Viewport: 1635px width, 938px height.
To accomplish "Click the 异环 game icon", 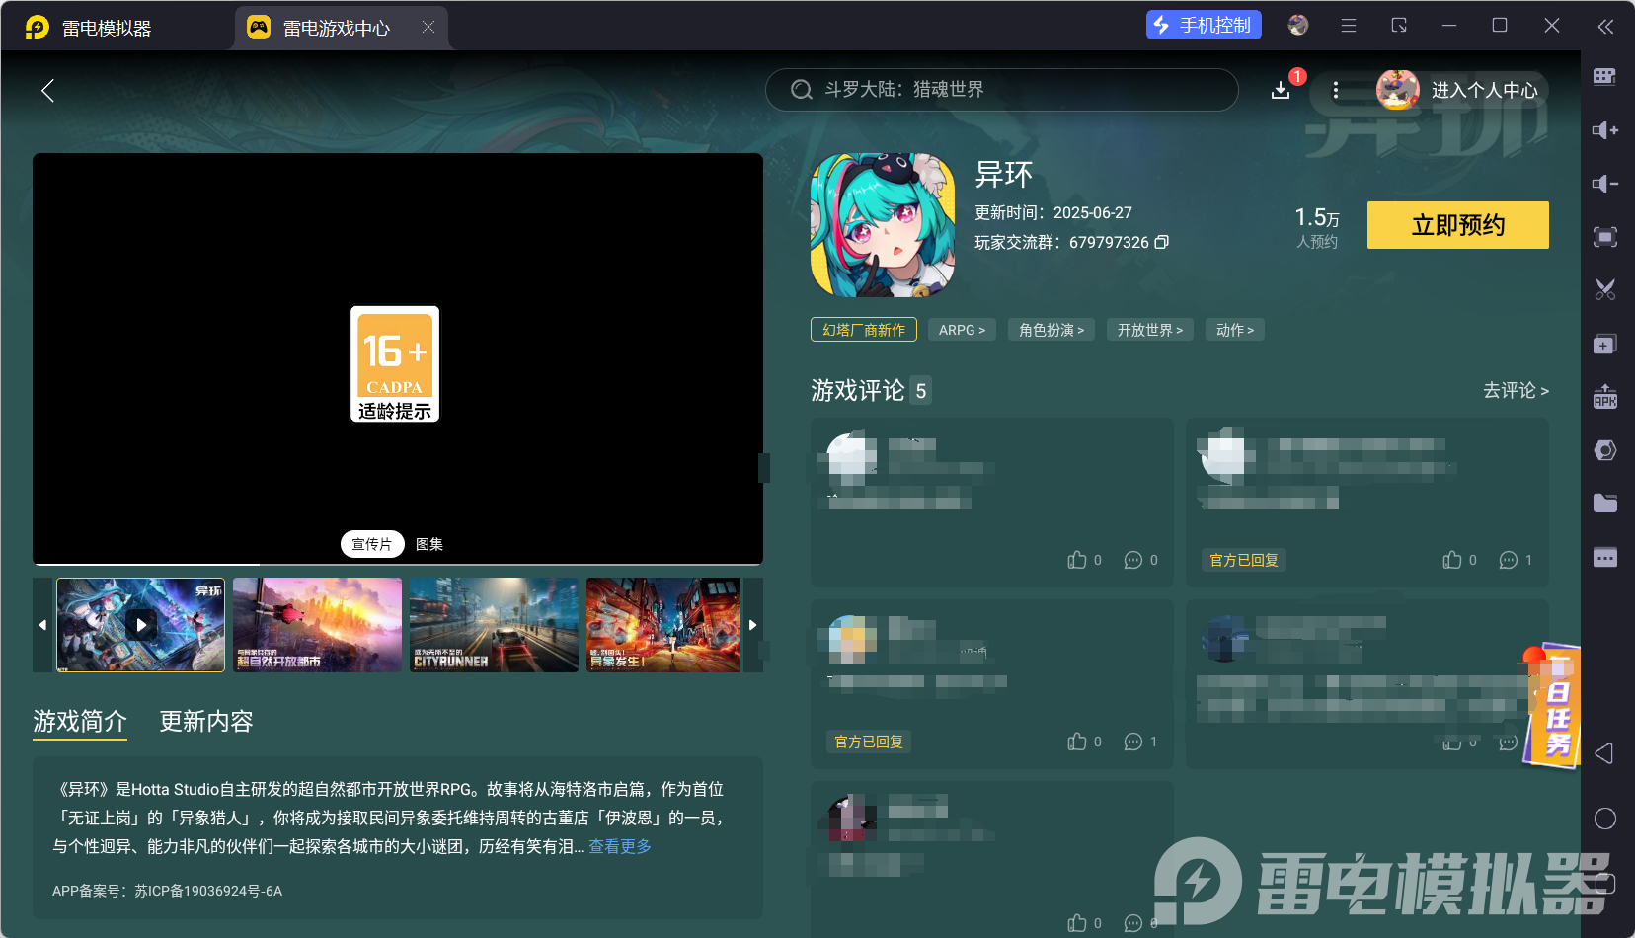I will click(883, 225).
